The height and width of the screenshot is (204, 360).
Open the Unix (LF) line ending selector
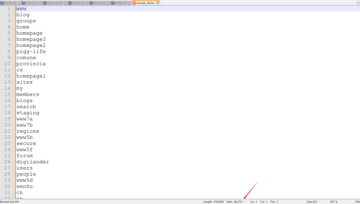(311, 202)
